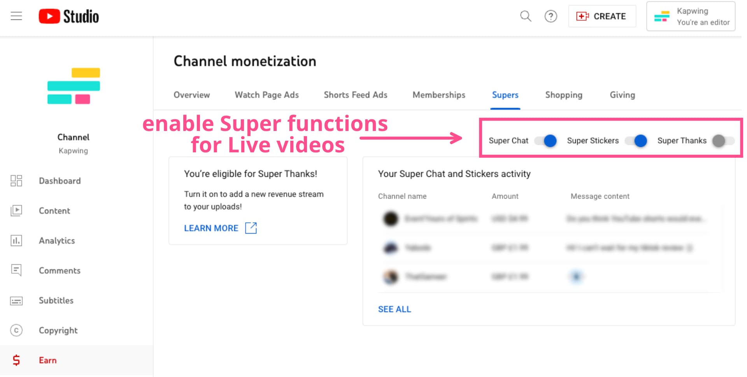Select the Shorts Feed Ads tab
The width and height of the screenshot is (747, 377).
(x=356, y=95)
